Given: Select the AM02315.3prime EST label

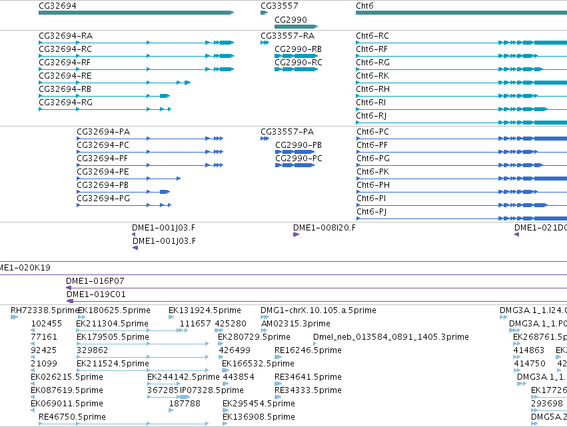Looking at the screenshot, I should 295,324.
